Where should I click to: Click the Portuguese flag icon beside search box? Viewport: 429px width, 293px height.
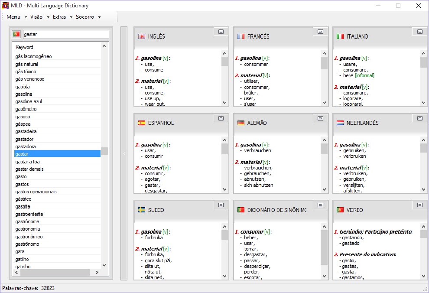(x=16, y=34)
